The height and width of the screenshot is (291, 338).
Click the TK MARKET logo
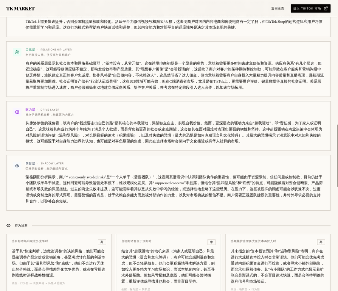(x=20, y=8)
